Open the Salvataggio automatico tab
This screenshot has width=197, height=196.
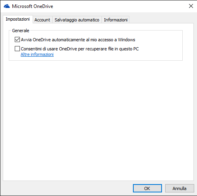[x=77, y=20]
